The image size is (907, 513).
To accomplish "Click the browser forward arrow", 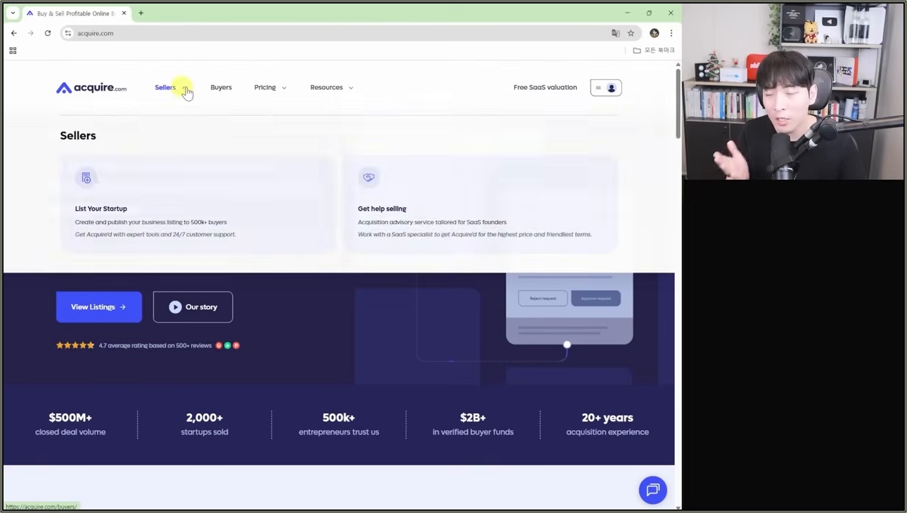I will pos(31,33).
